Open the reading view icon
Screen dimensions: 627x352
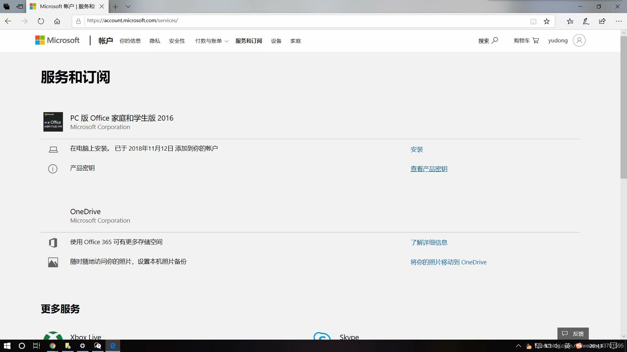point(533,21)
